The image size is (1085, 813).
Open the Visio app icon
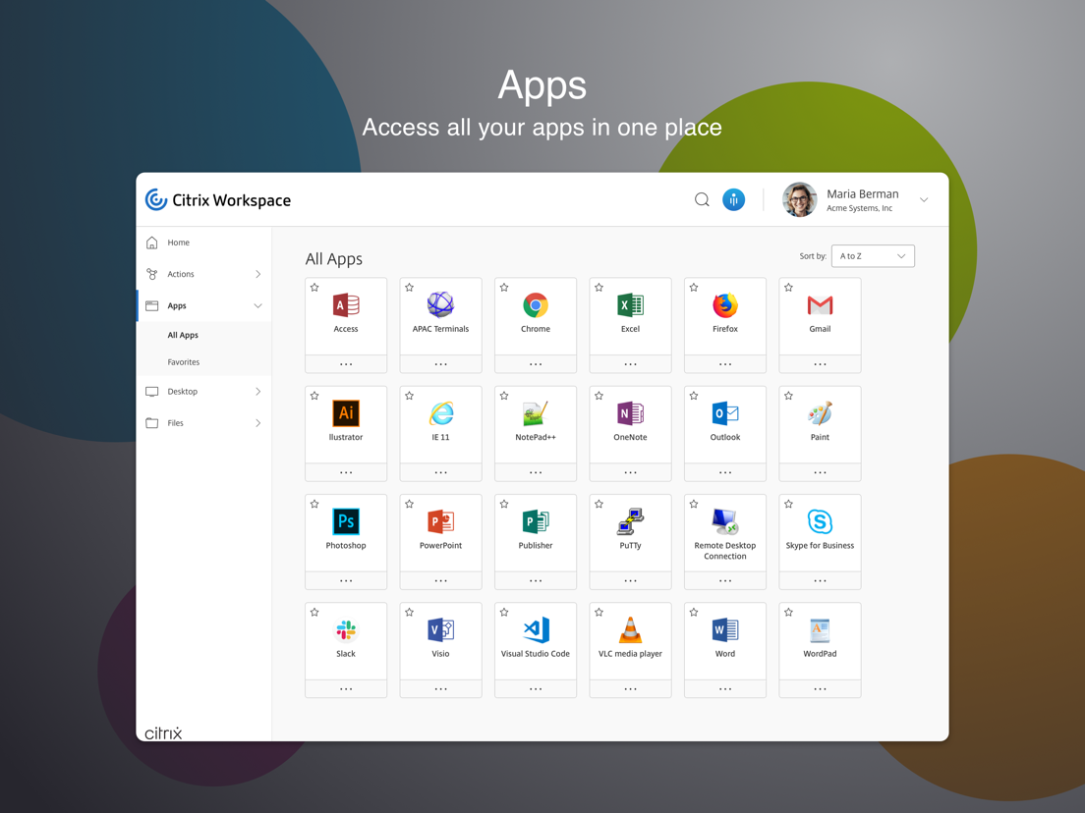point(440,629)
